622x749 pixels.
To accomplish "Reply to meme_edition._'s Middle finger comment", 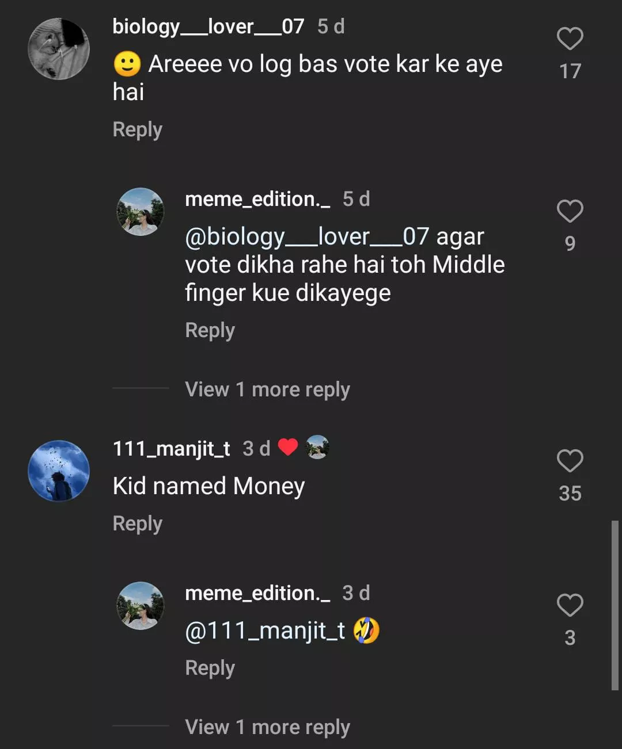I will 210,330.
